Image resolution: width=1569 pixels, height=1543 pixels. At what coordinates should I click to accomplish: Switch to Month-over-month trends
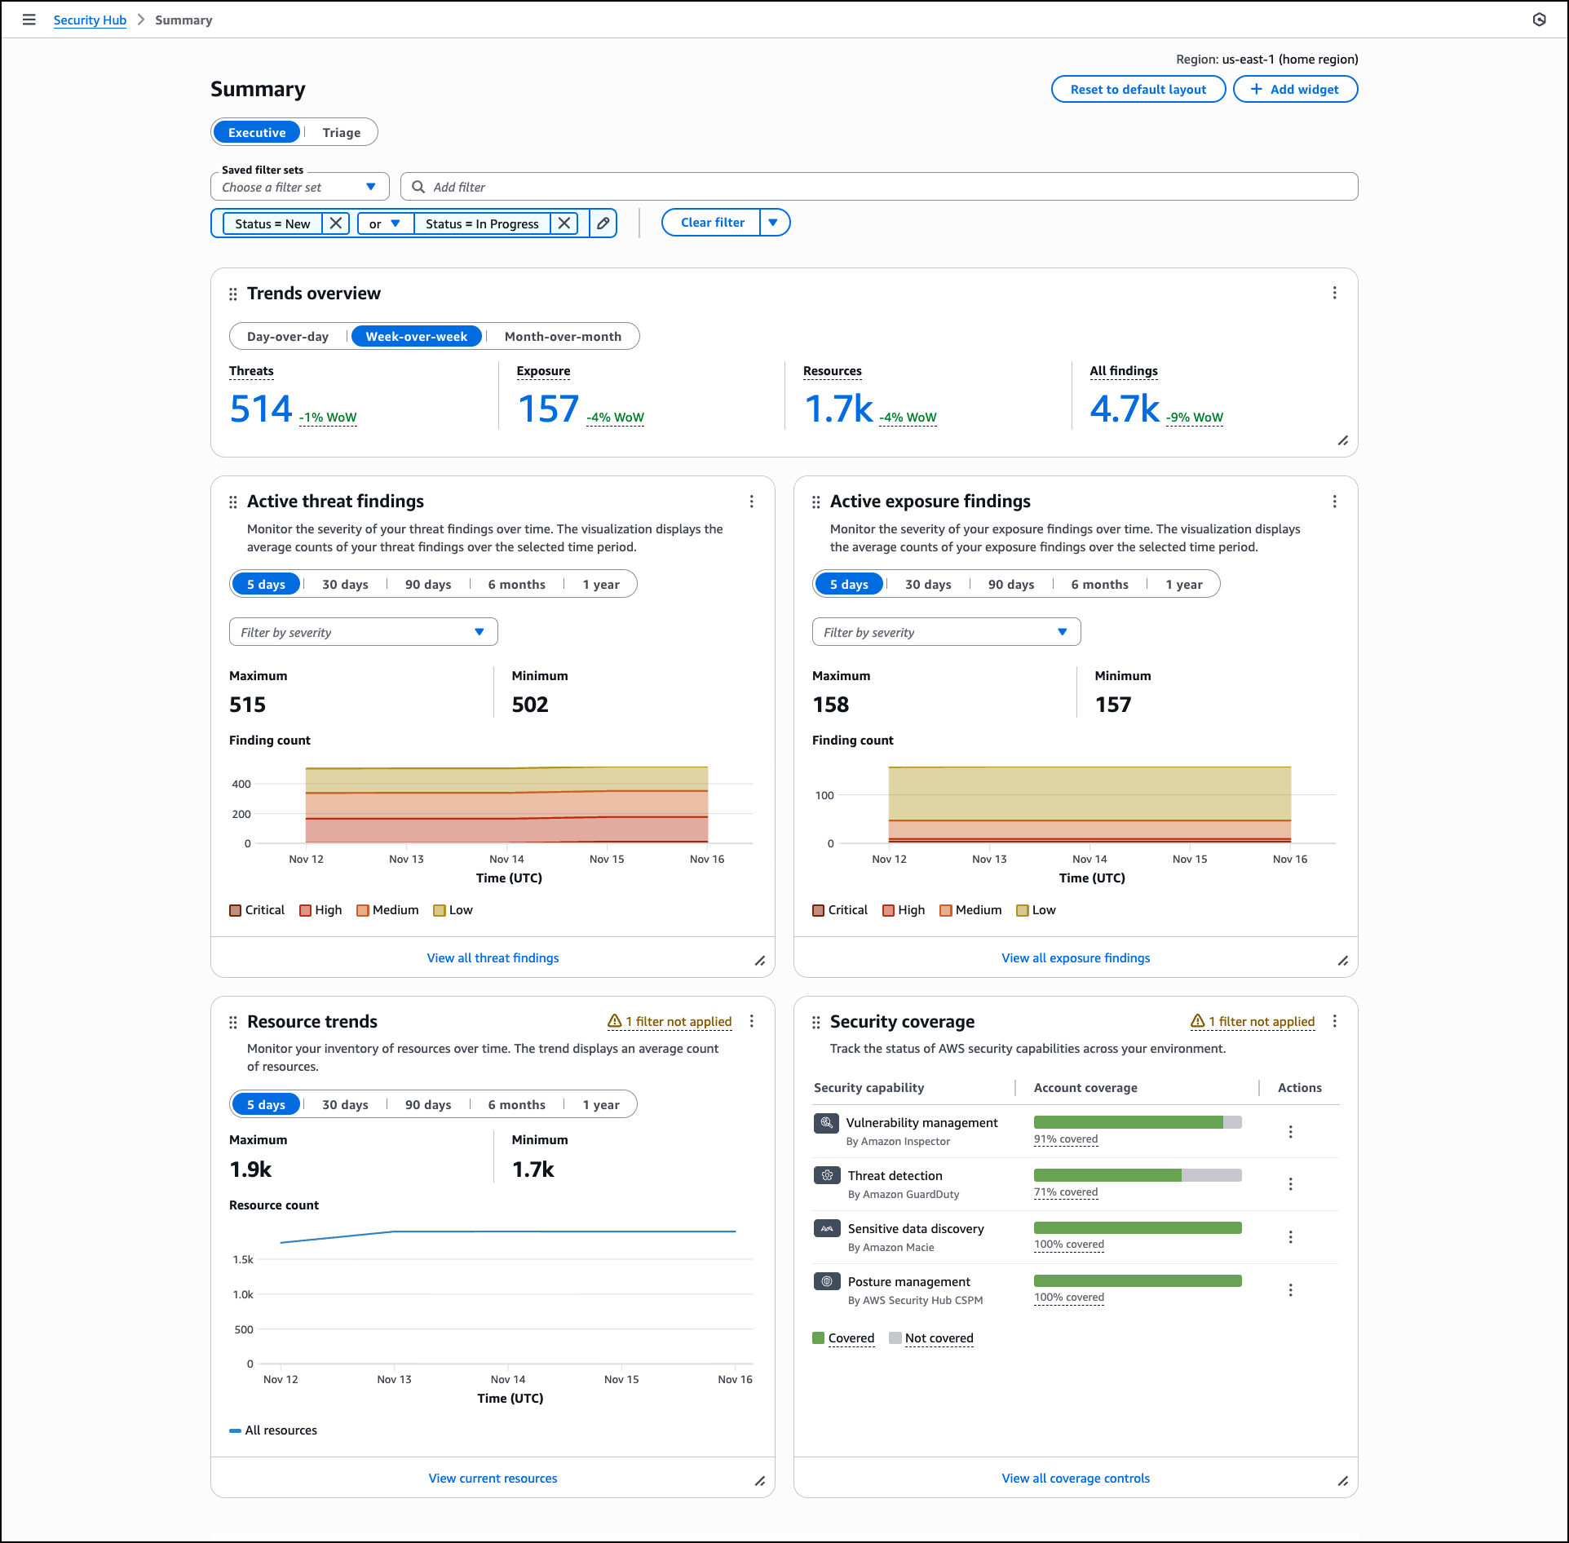(x=563, y=335)
